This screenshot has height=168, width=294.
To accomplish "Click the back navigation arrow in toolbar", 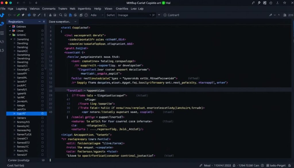I will click(10, 15).
